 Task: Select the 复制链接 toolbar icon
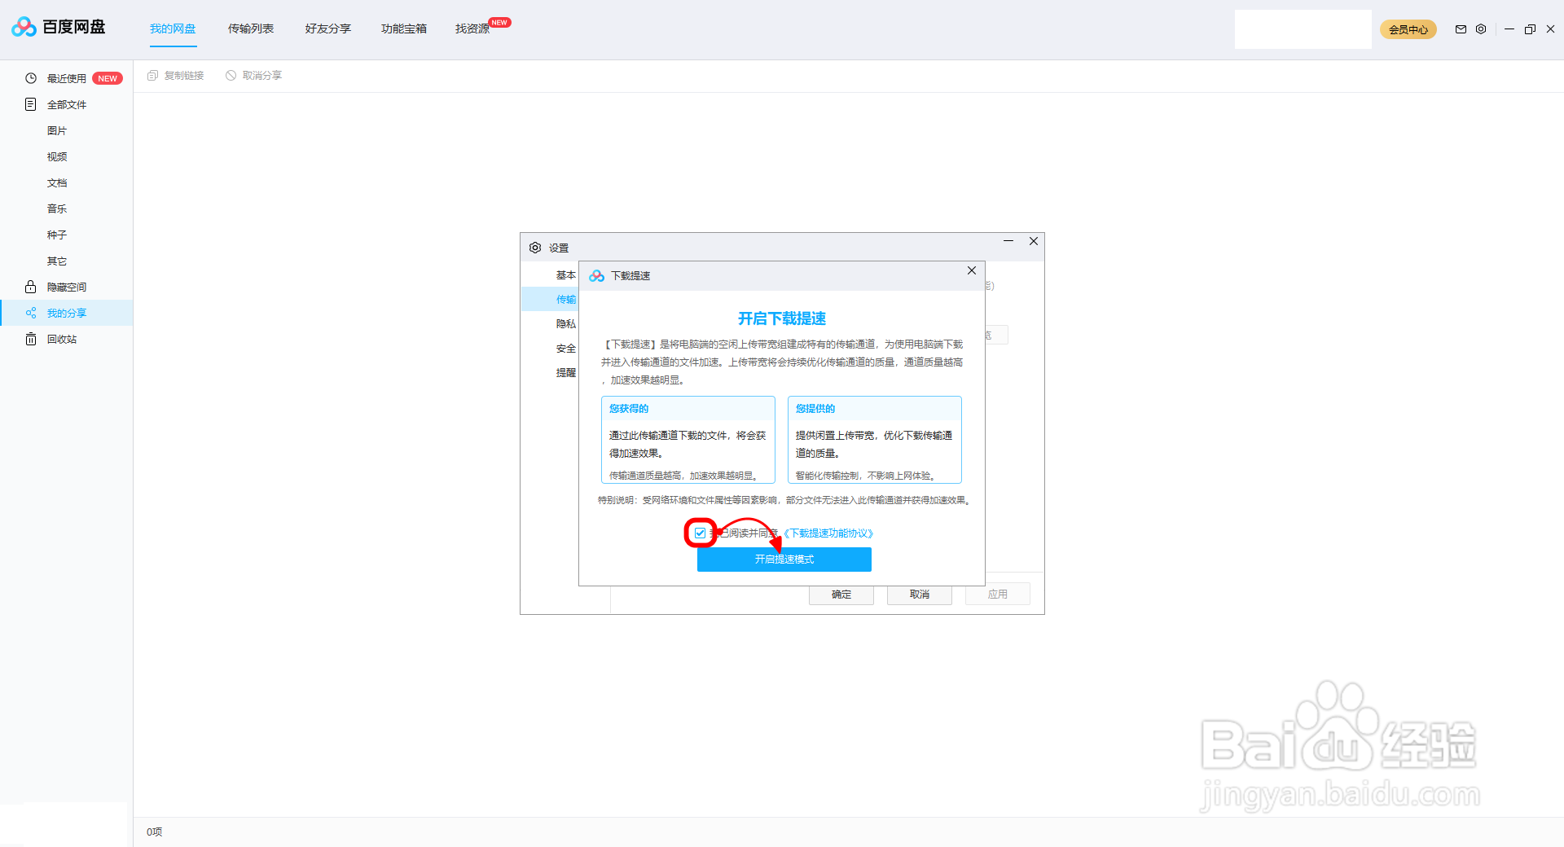(x=175, y=75)
